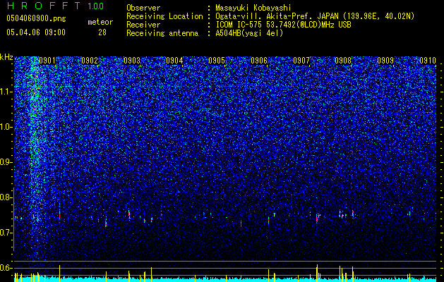The width and height of the screenshot is (444, 282).
Task: Click the 0904 time marker
Action: pyautogui.click(x=174, y=60)
